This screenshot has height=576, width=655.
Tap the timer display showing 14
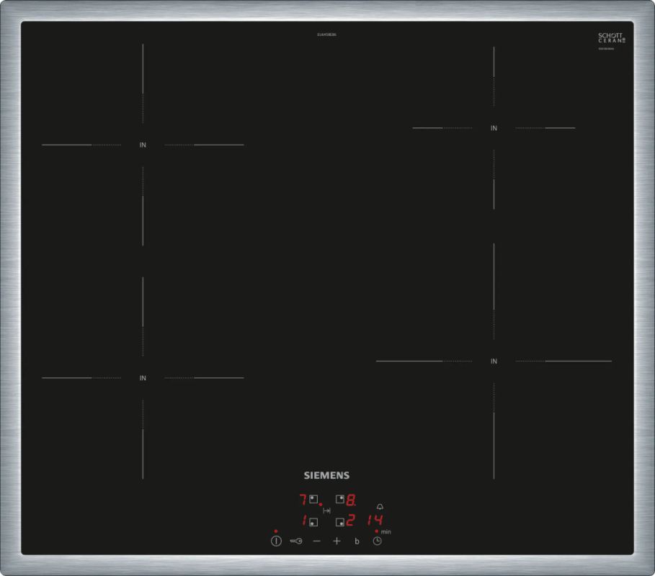[374, 521]
